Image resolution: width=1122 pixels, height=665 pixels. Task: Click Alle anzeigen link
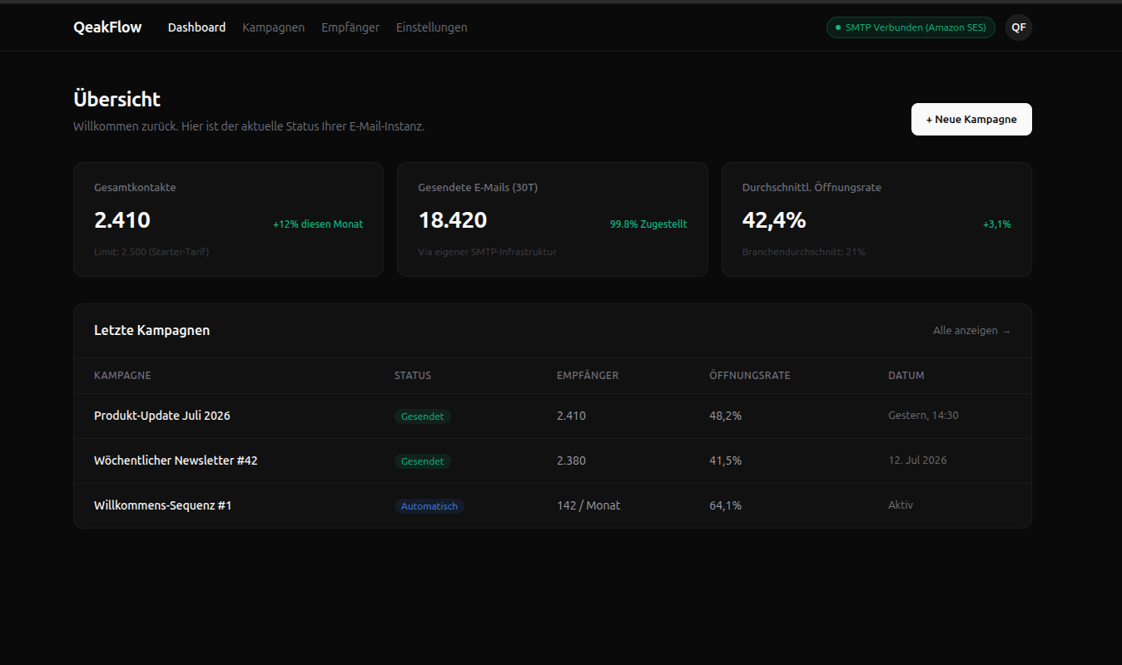point(971,331)
